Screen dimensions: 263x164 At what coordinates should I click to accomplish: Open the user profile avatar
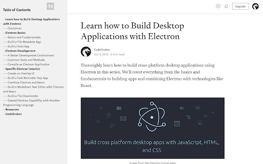pyautogui.click(x=255, y=7)
